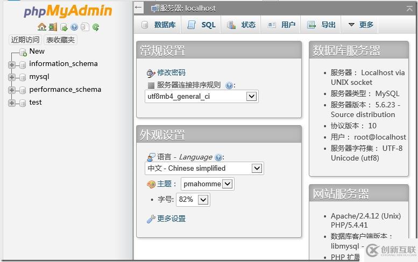This screenshot has height=262, width=418.
Task: Click the 服务器版本 5.6.23 text
Action: pyautogui.click(x=365, y=110)
